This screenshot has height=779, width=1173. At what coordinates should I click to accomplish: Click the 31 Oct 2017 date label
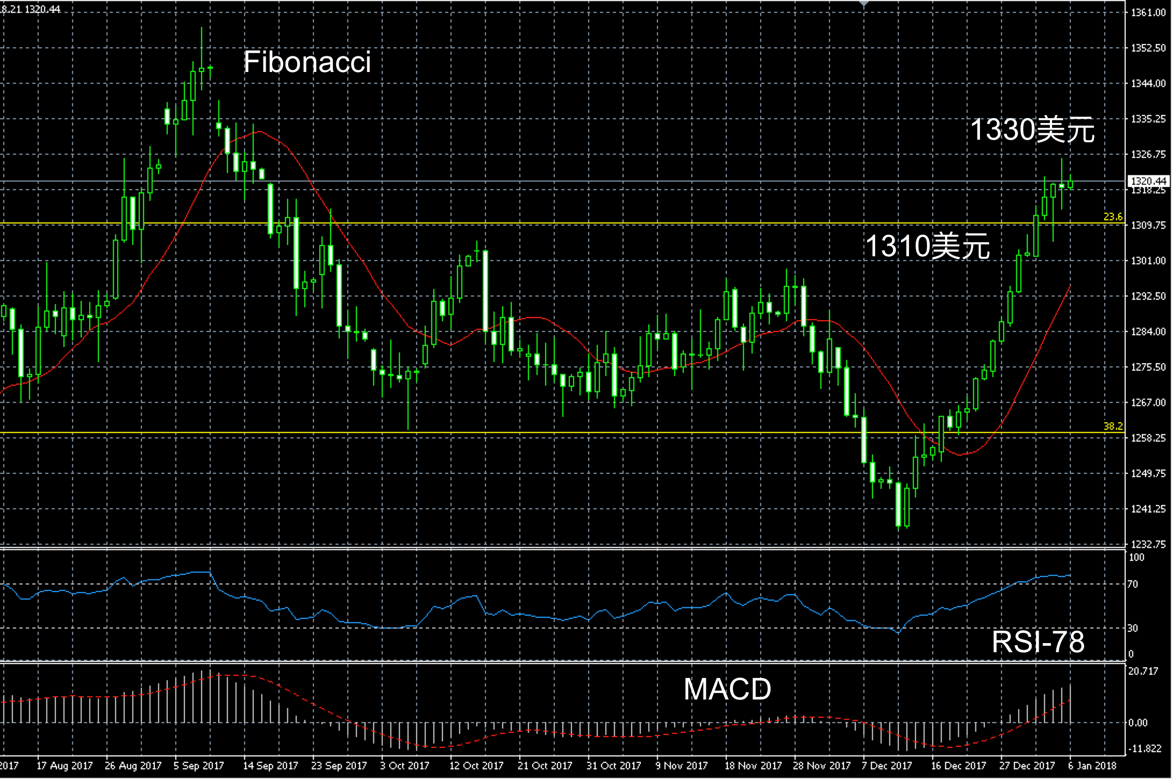coord(614,766)
